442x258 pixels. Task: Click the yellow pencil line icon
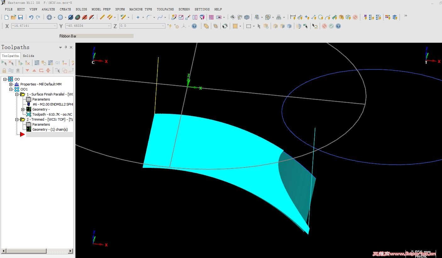pos(102,17)
